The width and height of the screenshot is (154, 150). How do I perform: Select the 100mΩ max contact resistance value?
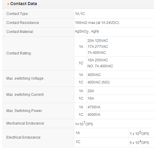pos(97,23)
